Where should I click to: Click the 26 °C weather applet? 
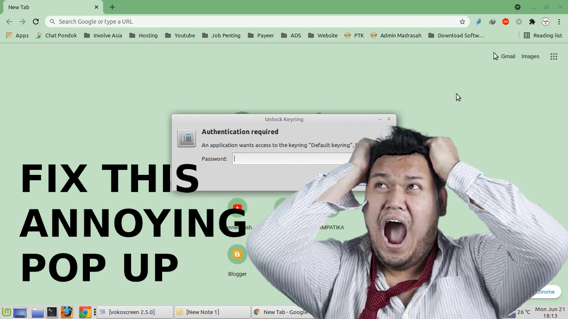point(524,312)
